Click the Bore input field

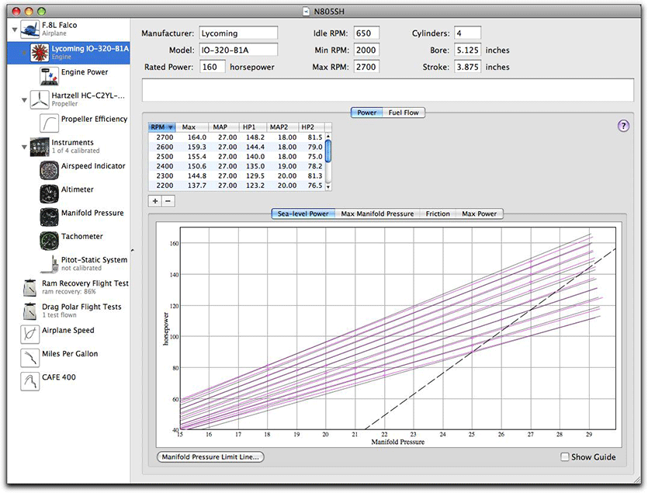point(467,50)
